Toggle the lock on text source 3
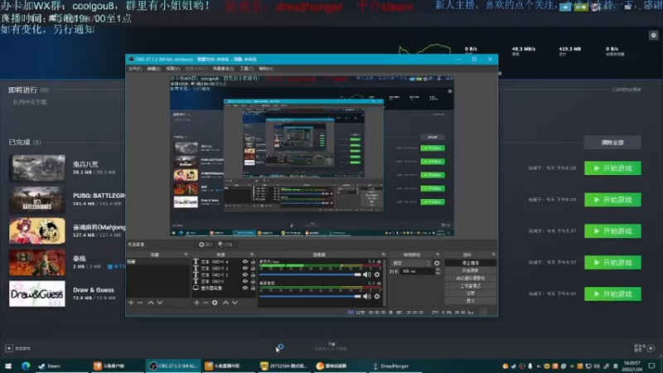Viewport: 663px width, 373px height. coord(253,268)
